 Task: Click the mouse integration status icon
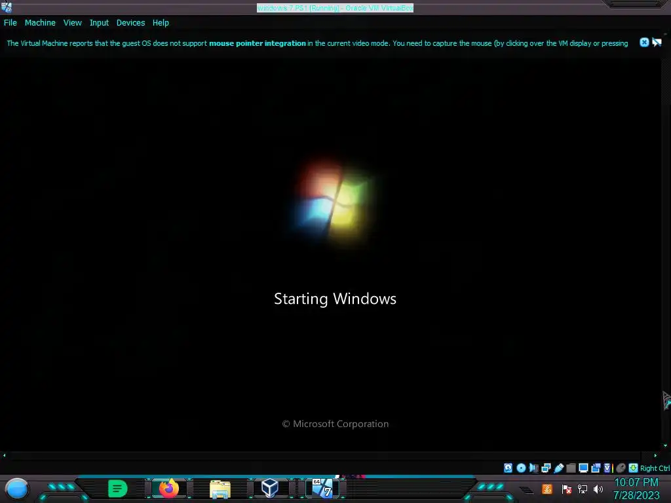[621, 468]
